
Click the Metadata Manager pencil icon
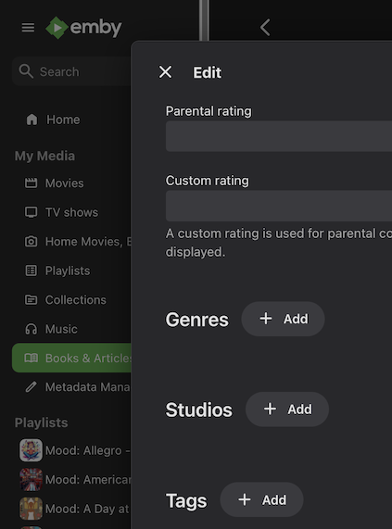pyautogui.click(x=31, y=387)
